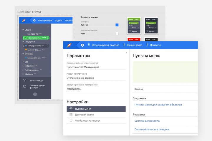Open Задачи in the preview menu
This screenshot has width=212, height=141.
coord(59,21)
